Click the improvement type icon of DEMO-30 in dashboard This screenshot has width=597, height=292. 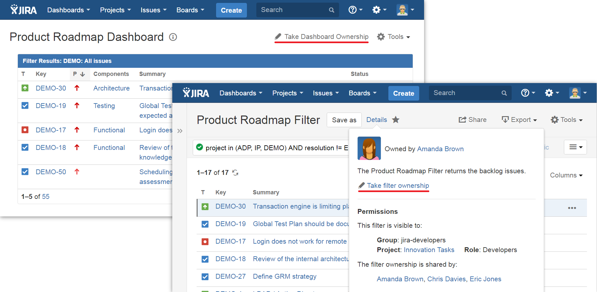pyautogui.click(x=25, y=88)
